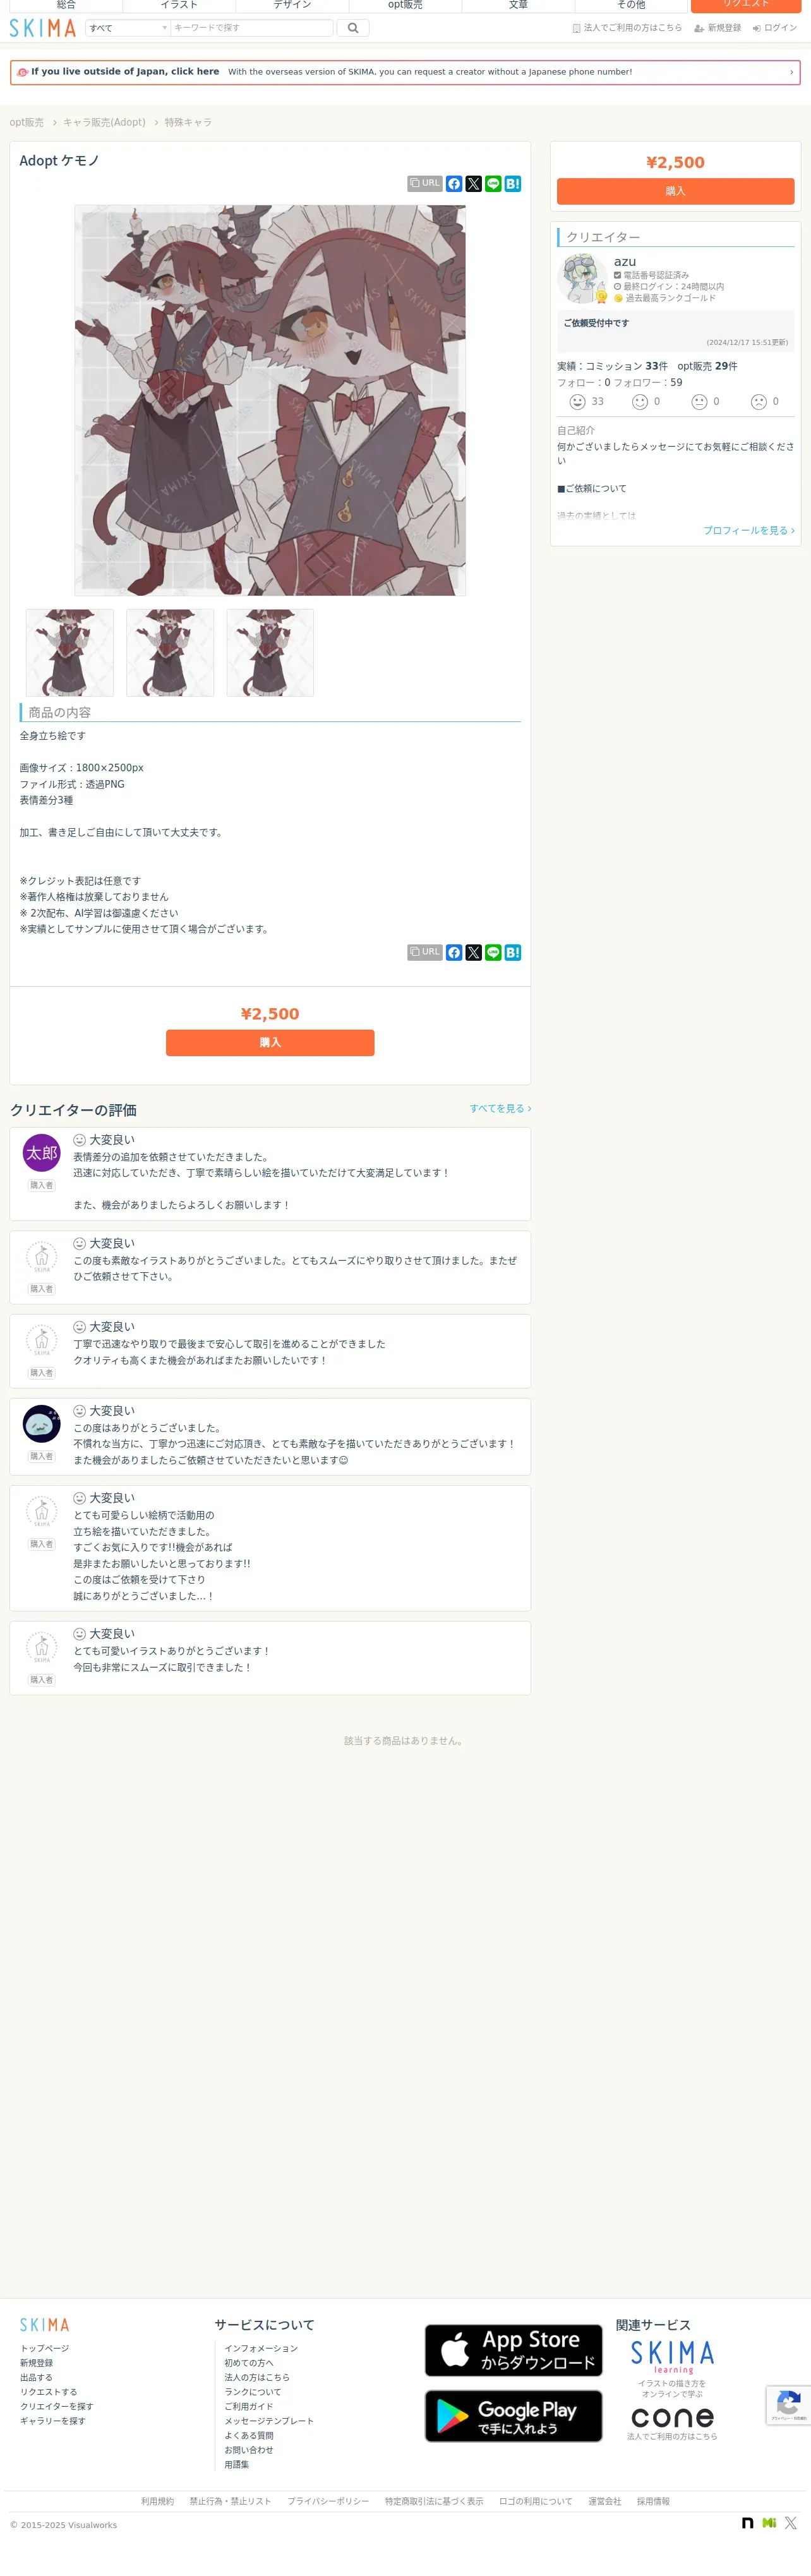Click footer よくある質問 link
Image resolution: width=811 pixels, height=2576 pixels.
coord(249,2435)
